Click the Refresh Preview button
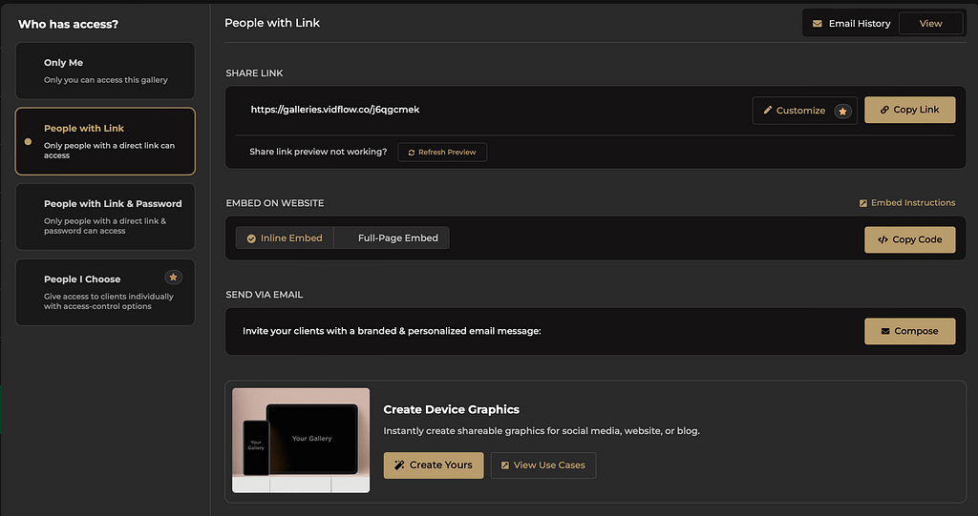 442,152
